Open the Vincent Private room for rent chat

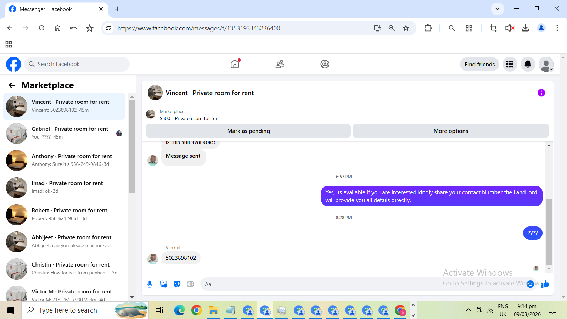click(64, 106)
